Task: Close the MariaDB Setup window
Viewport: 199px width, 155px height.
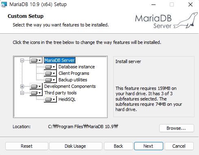Action: pos(190,4)
